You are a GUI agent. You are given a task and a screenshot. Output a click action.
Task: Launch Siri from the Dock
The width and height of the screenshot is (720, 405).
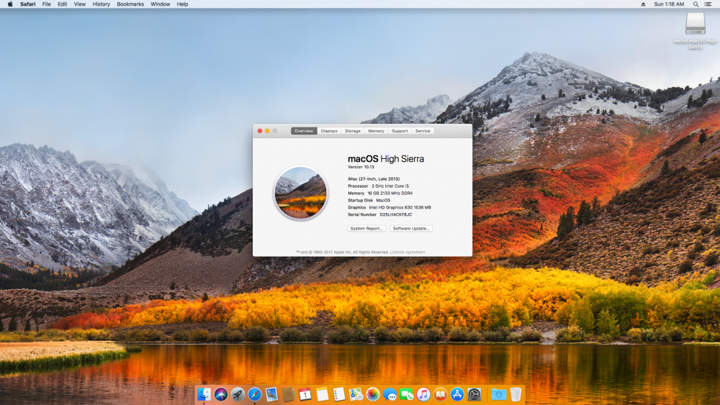point(221,394)
